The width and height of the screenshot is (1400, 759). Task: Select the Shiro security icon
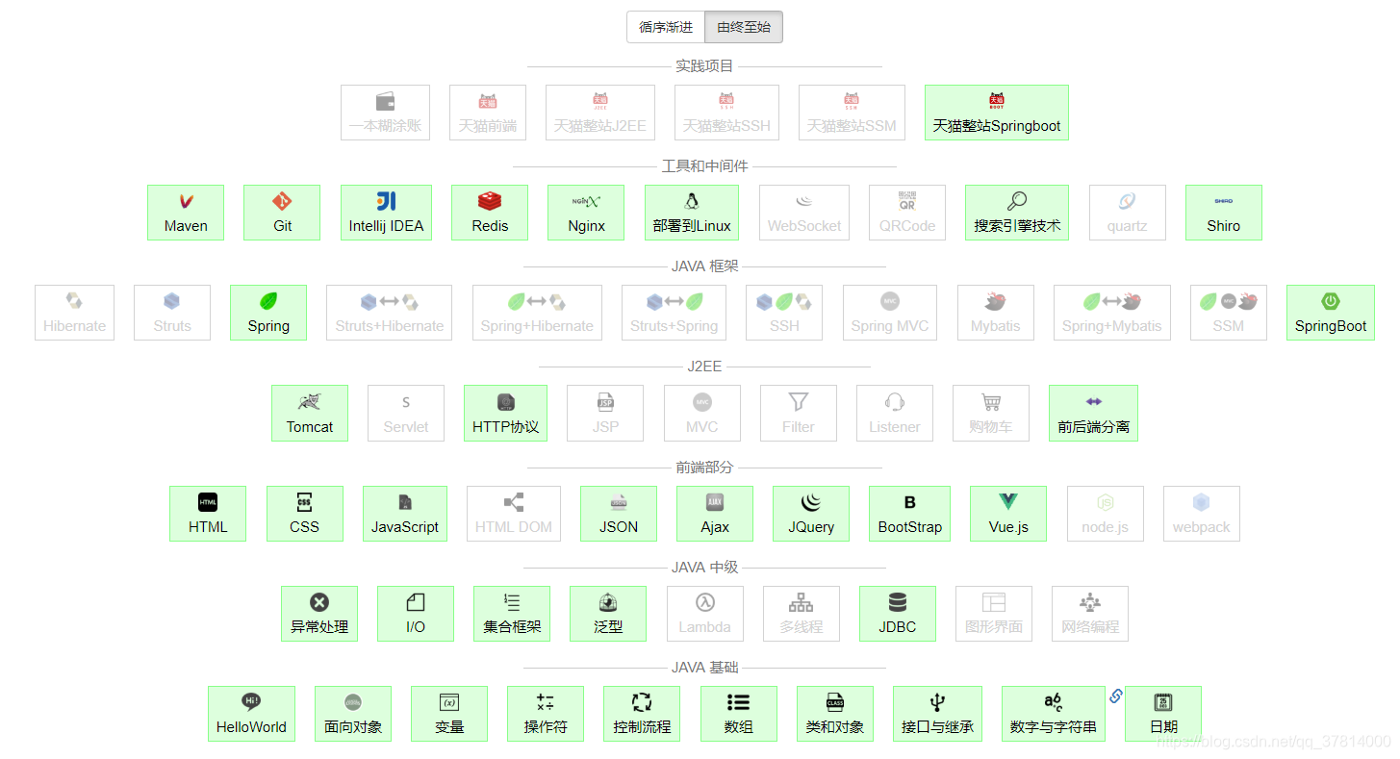tap(1223, 212)
